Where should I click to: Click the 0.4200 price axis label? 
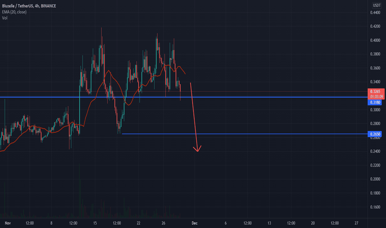click(375, 27)
